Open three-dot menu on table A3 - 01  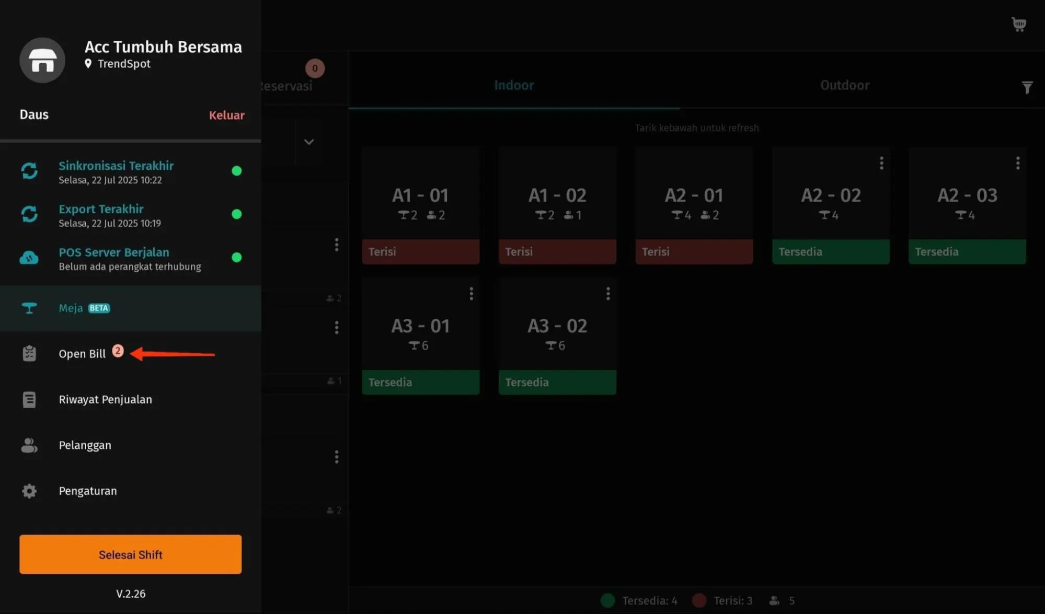point(471,294)
